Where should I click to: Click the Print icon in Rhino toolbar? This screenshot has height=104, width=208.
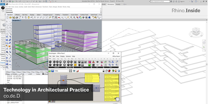click(x=17, y=17)
